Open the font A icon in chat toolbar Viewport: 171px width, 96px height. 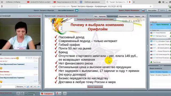click(35, 87)
